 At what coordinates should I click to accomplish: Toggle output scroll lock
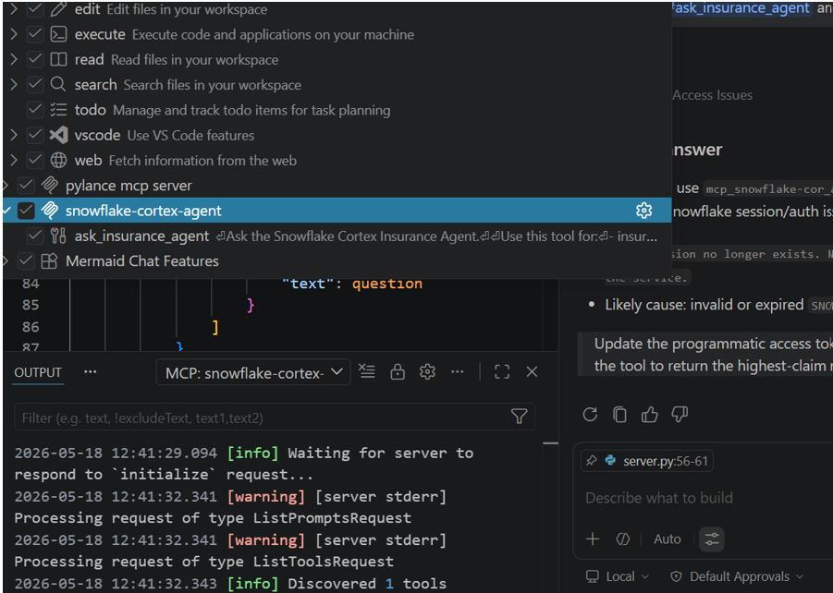(x=398, y=372)
